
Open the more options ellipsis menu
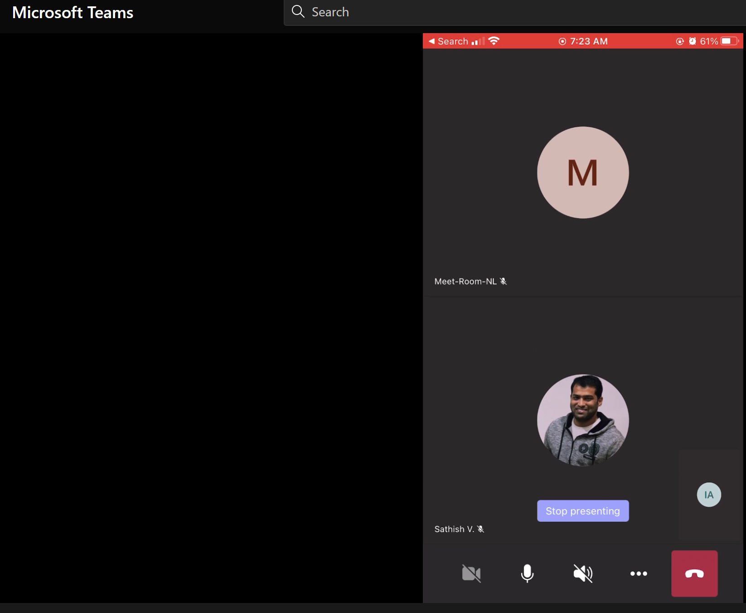(639, 574)
